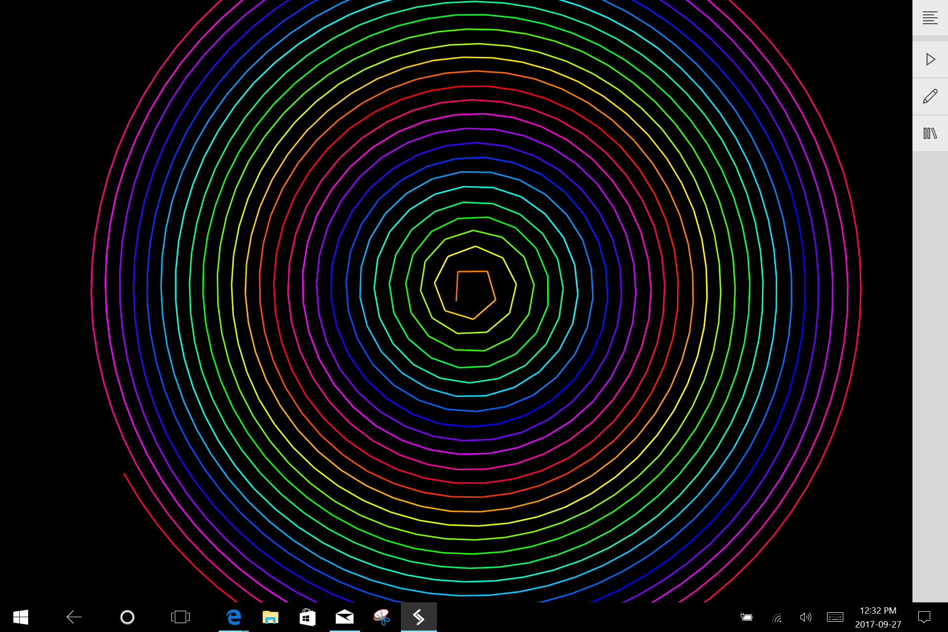Open the volume control tray icon
This screenshot has width=948, height=632.
pos(805,617)
